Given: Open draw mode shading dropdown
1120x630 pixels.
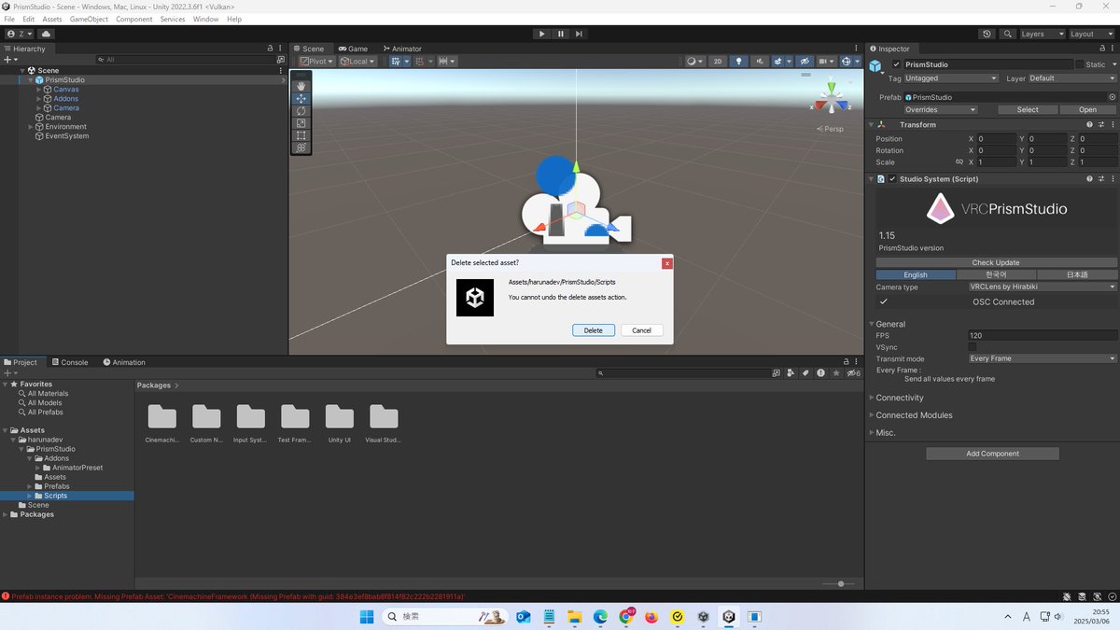Looking at the screenshot, I should click(694, 61).
